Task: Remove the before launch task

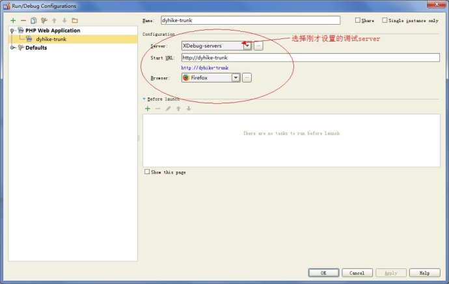Action: pyautogui.click(x=157, y=109)
